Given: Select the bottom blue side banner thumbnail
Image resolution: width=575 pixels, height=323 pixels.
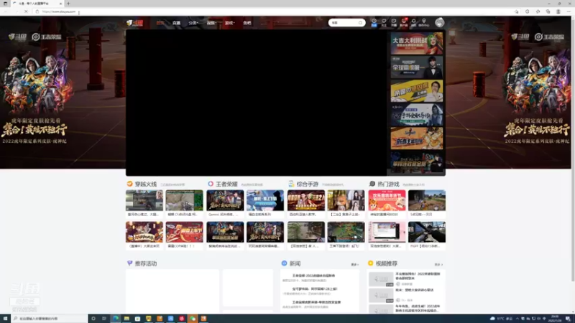Looking at the screenshot, I should (x=417, y=162).
